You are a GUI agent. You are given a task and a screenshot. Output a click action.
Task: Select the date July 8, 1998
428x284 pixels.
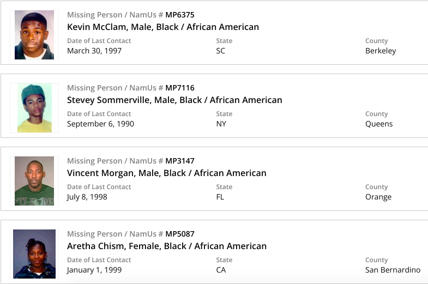(x=87, y=197)
